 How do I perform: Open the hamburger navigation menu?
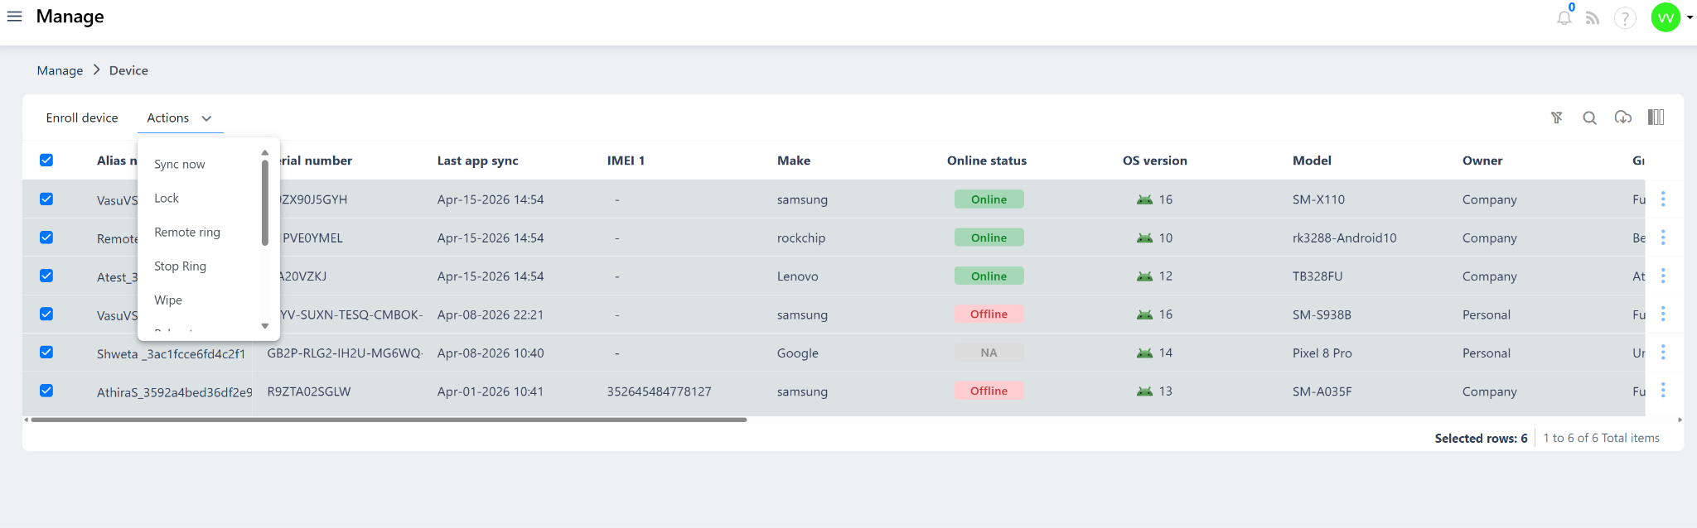pos(14,17)
